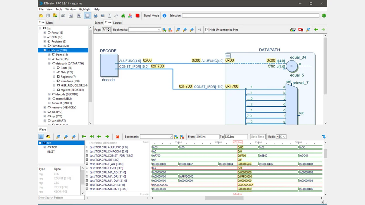The image size is (365, 205).
Task: Click the binoculars search icon in main toolbar
Action: click(x=63, y=15)
